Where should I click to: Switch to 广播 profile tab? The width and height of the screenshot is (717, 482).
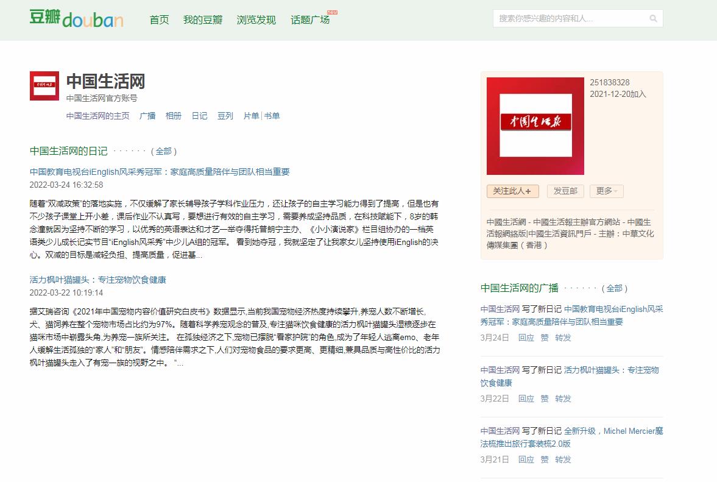[x=147, y=116]
